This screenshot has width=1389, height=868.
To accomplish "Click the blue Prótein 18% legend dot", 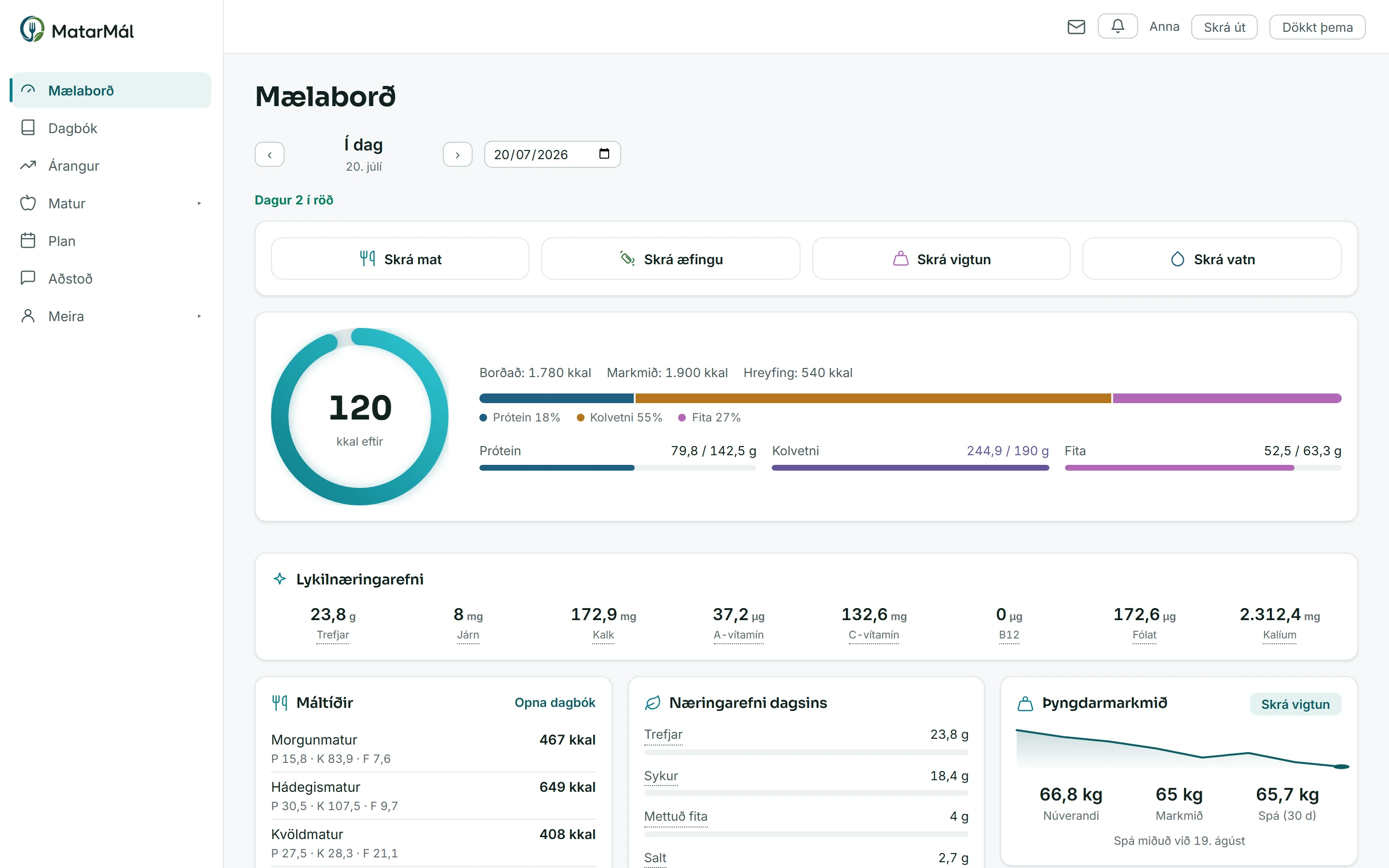I will point(483,418).
